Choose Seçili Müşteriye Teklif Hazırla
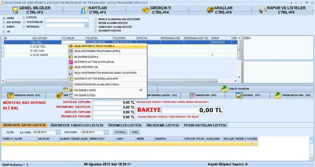 [107, 46]
